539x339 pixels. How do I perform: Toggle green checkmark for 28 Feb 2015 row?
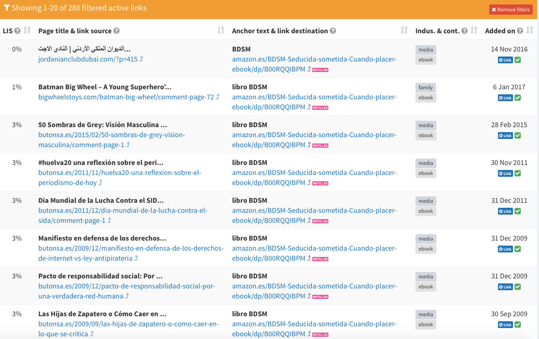(518, 136)
